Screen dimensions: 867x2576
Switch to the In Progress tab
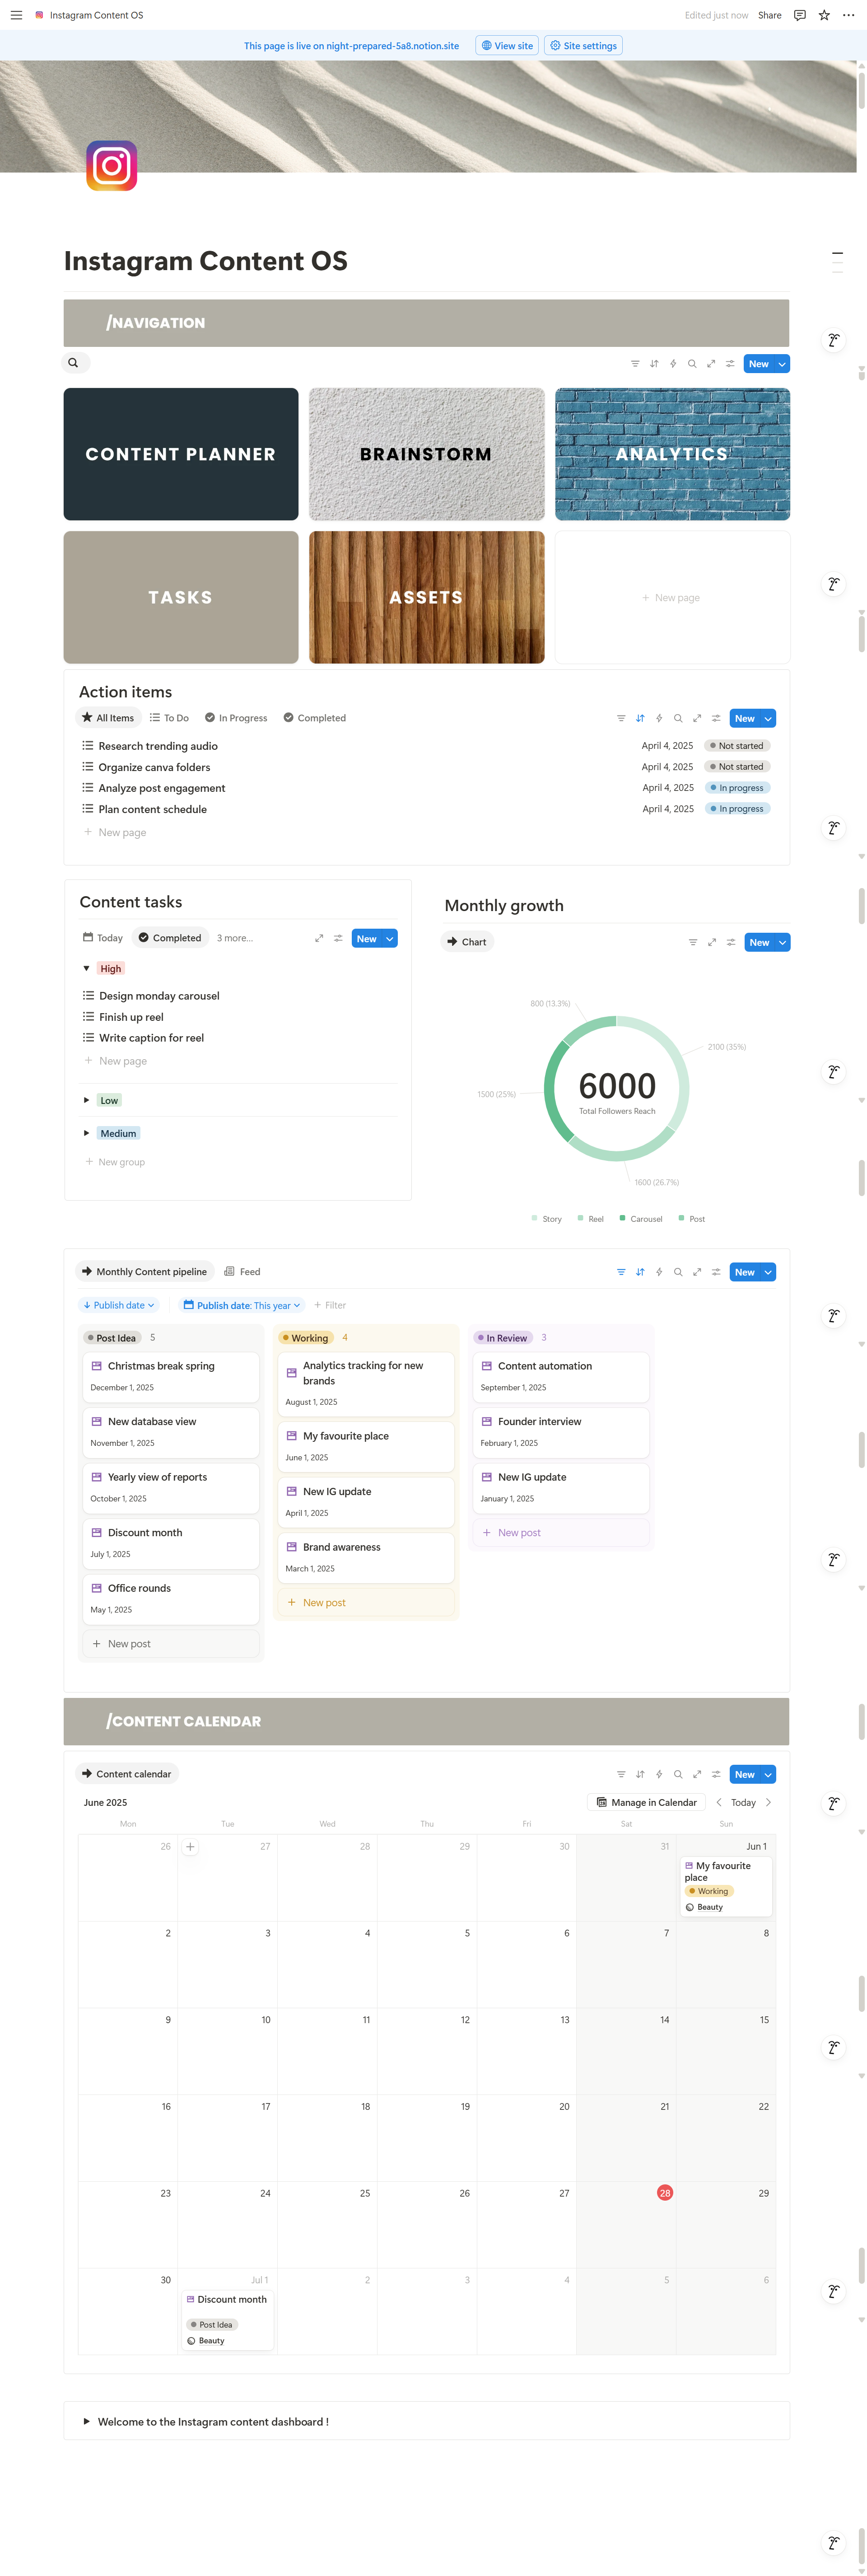236,718
